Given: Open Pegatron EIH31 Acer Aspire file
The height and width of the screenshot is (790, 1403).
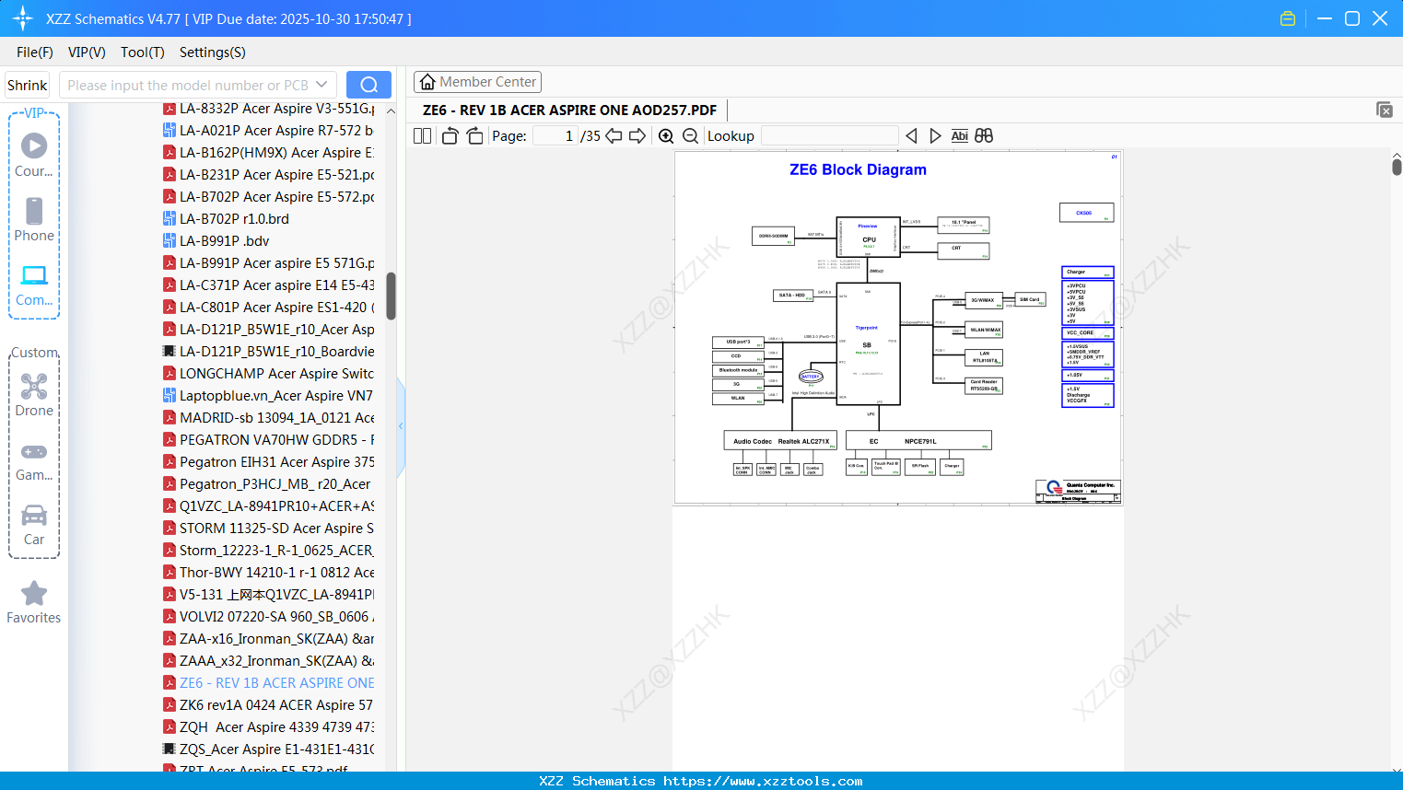Looking at the screenshot, I should pos(269,462).
